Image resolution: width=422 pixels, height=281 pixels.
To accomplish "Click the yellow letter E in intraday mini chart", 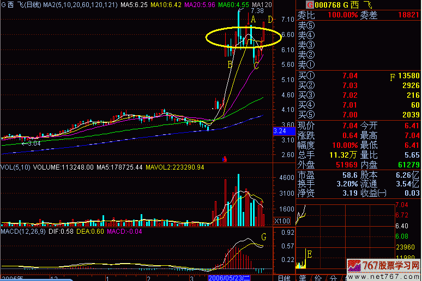I will (309, 254).
